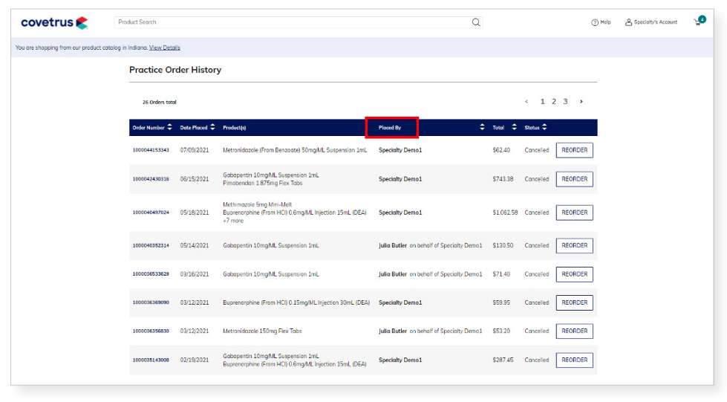Viewport: 727px width, 402px height.
Task: Open order number 1000042430316
Action: [x=151, y=179]
